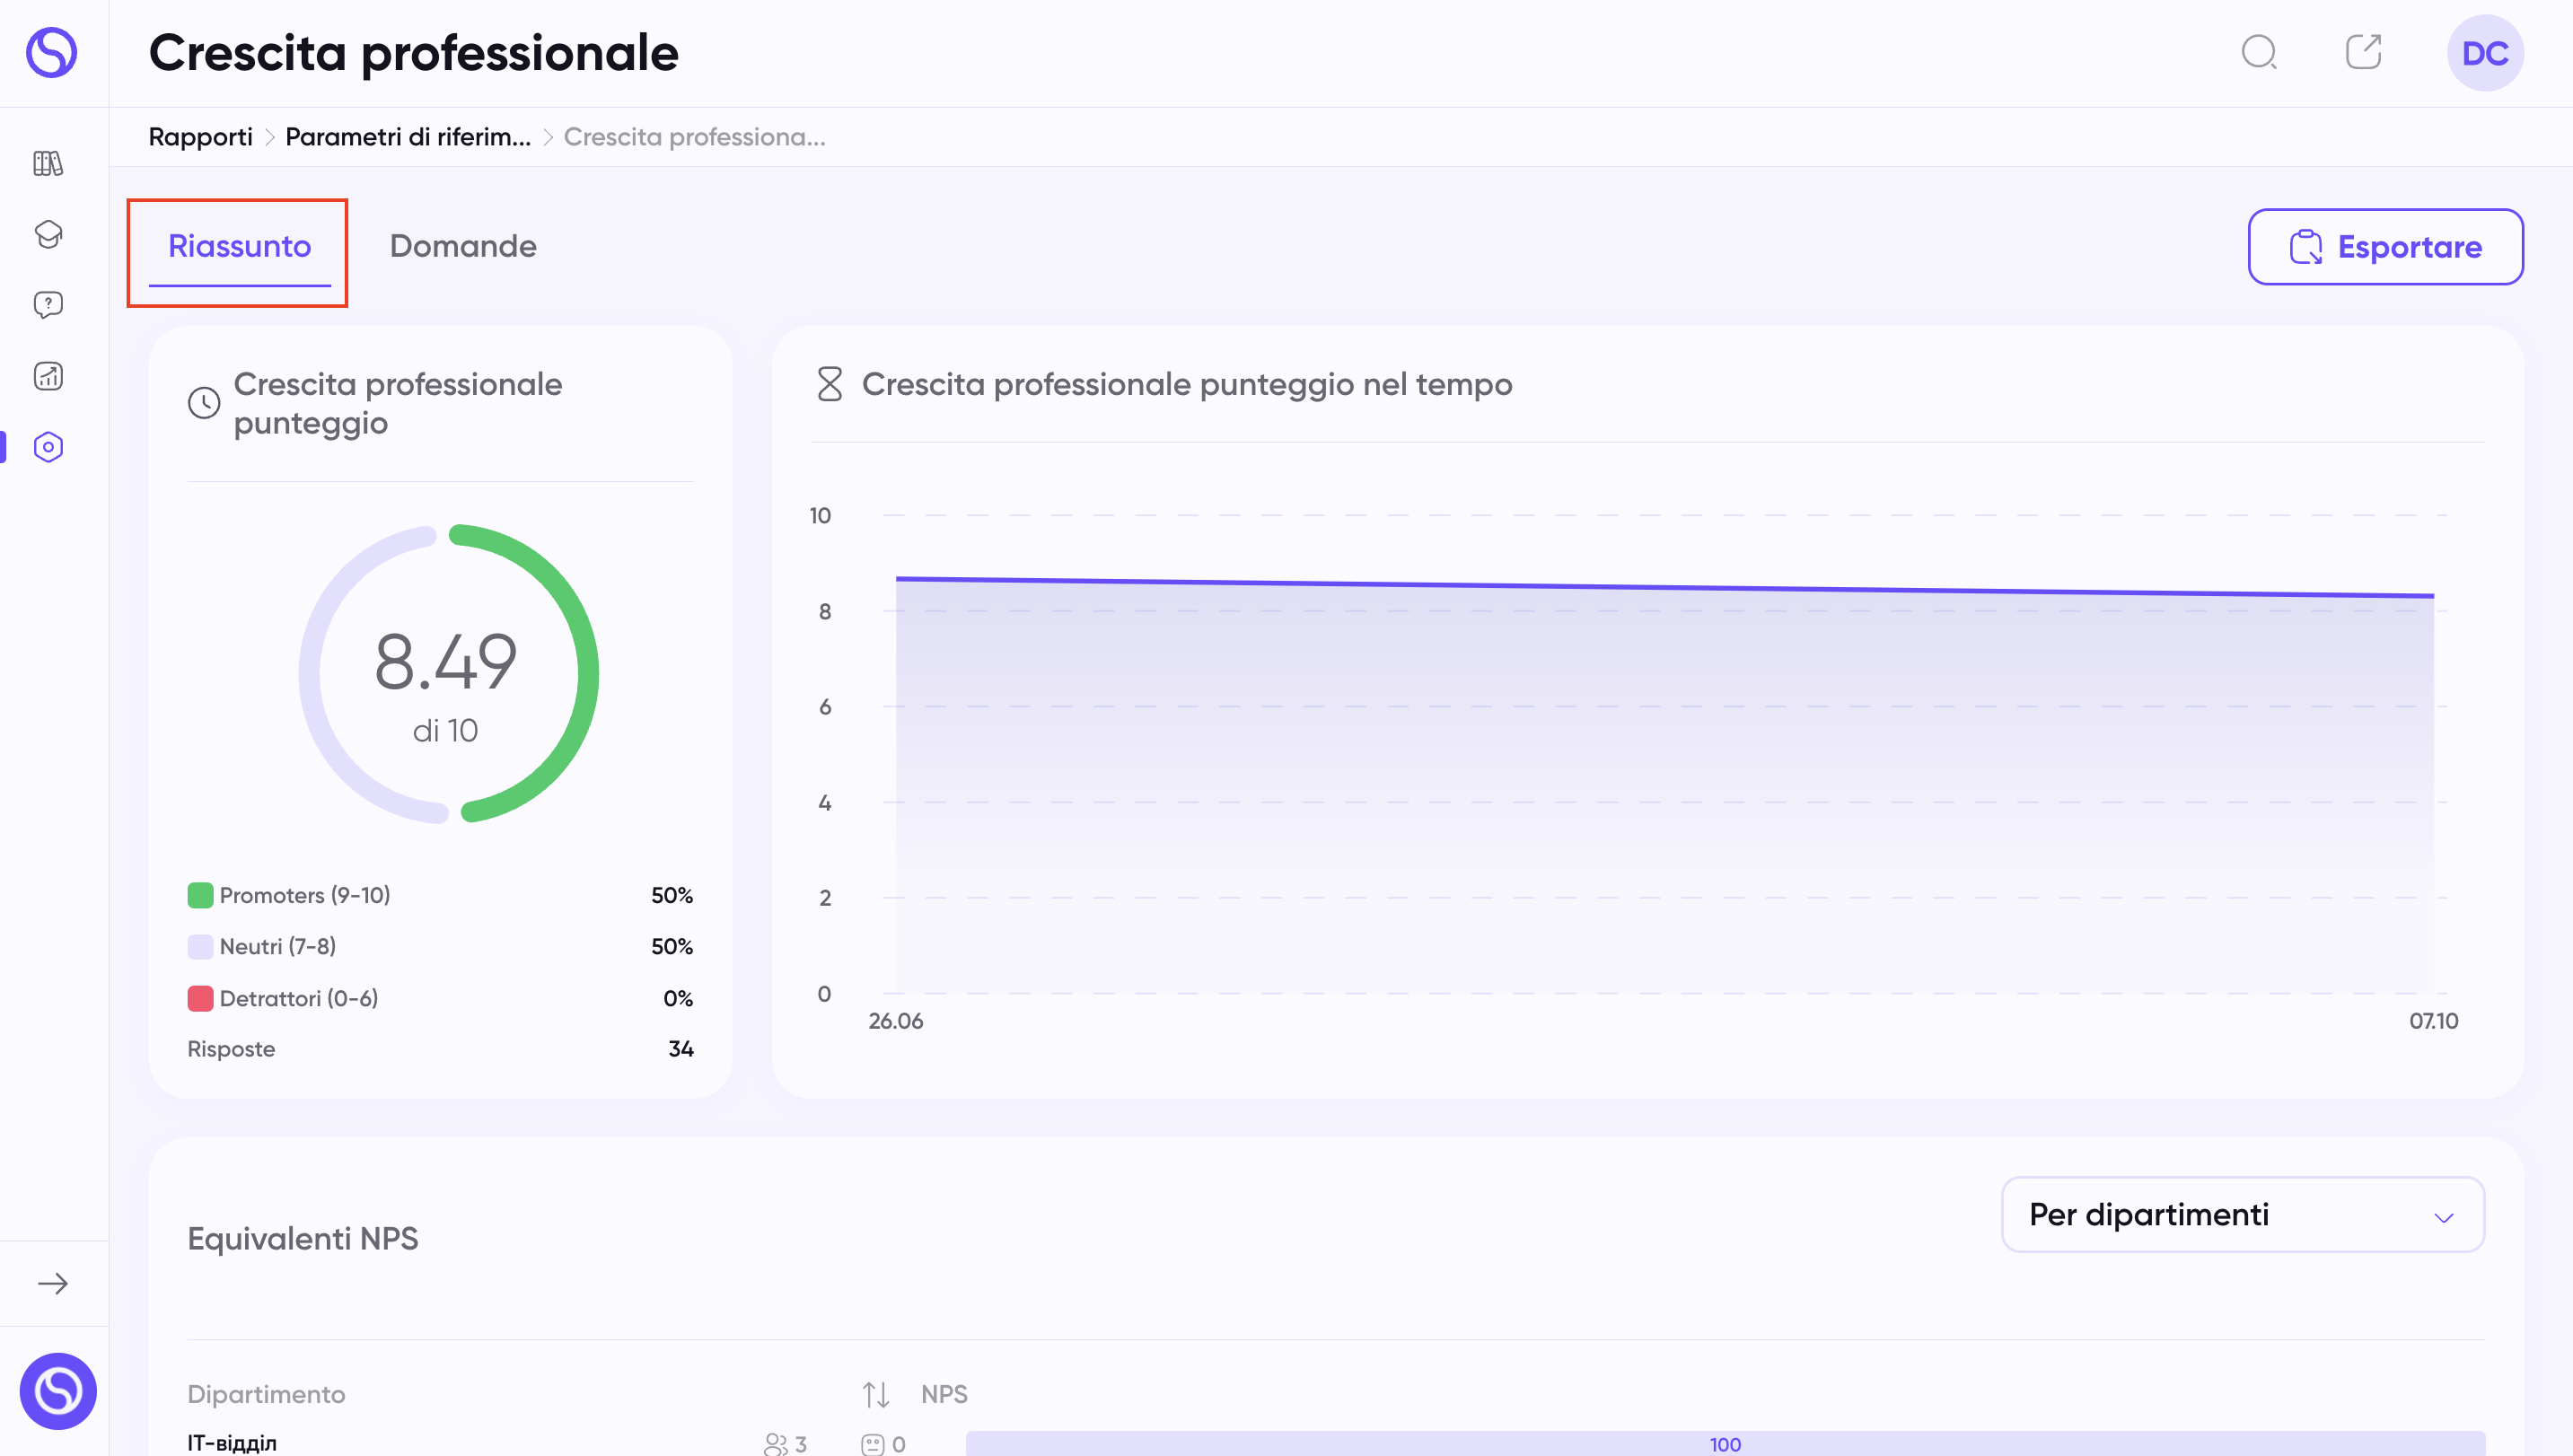
Task: Click the lavender Neutri color swatch
Action: [x=200, y=946]
